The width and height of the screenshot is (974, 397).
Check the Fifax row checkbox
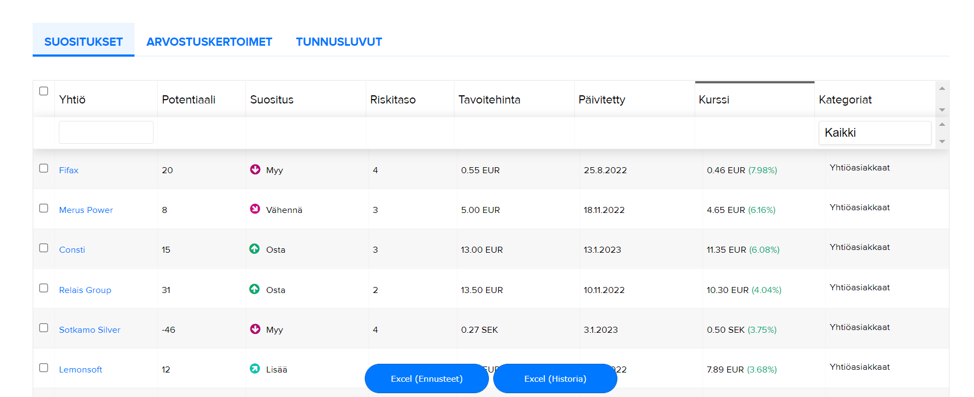click(44, 168)
